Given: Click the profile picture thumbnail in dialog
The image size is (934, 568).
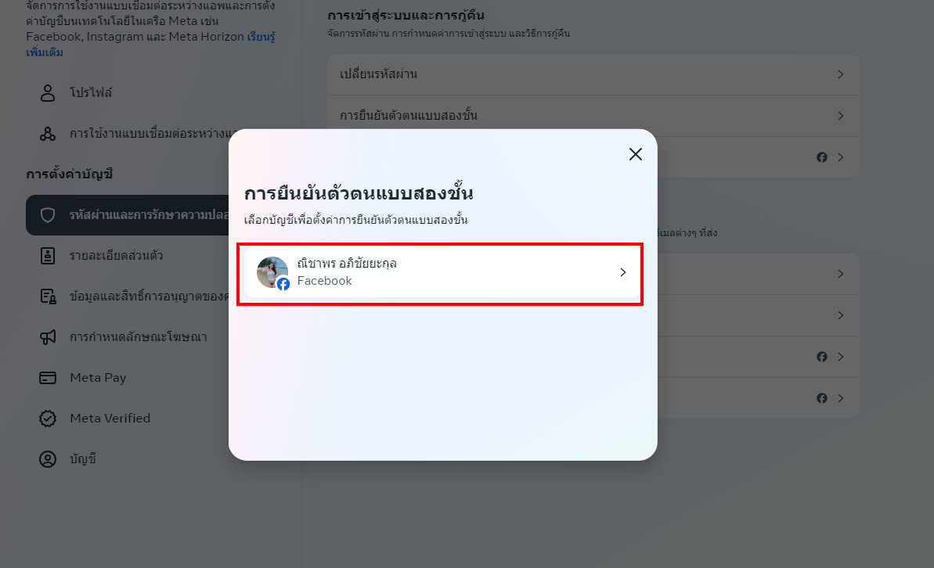Looking at the screenshot, I should [x=272, y=272].
